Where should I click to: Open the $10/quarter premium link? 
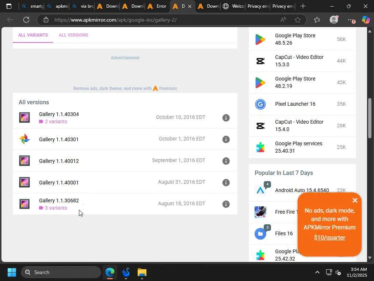coord(329,237)
